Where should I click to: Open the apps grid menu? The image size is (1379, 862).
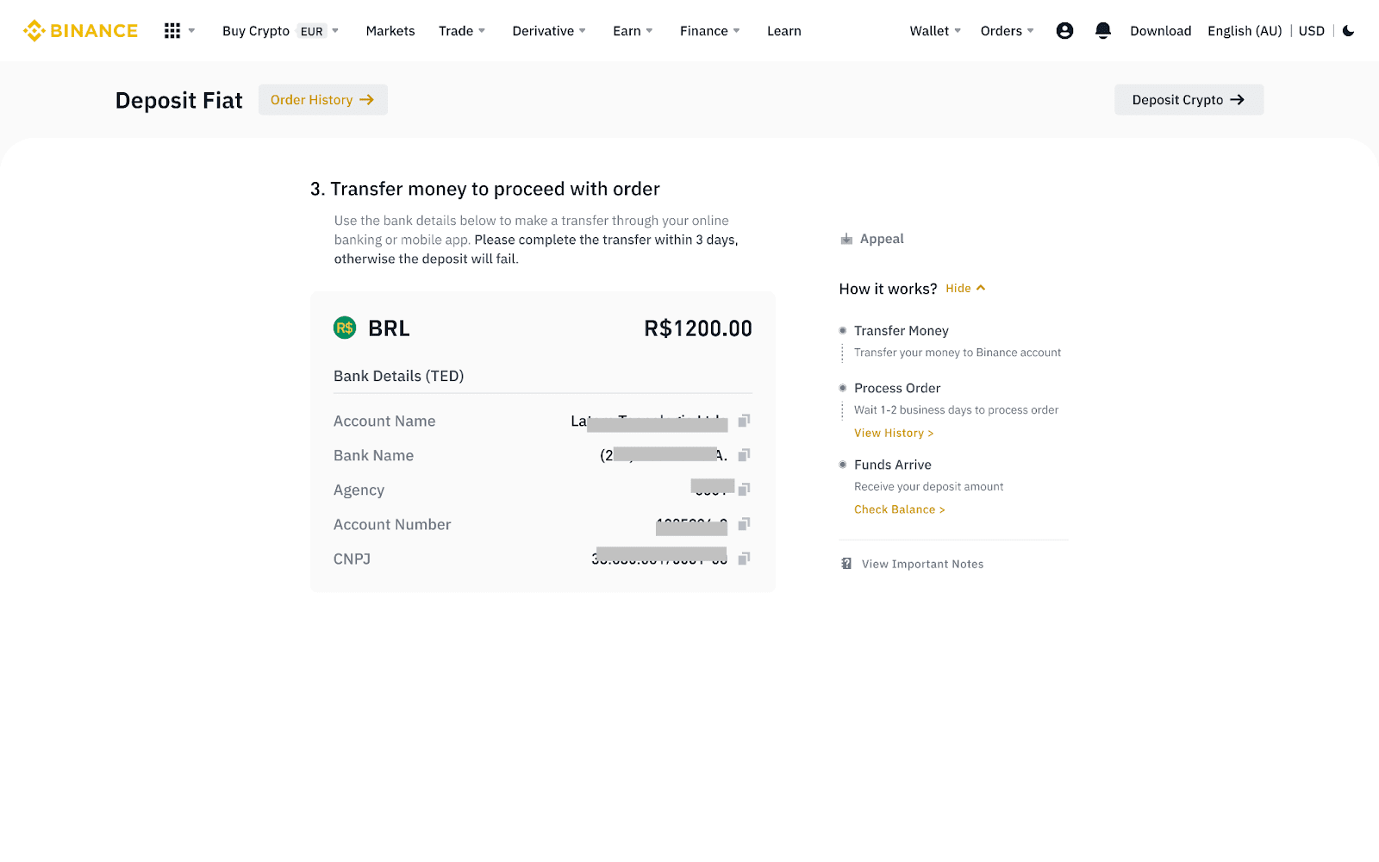172,31
